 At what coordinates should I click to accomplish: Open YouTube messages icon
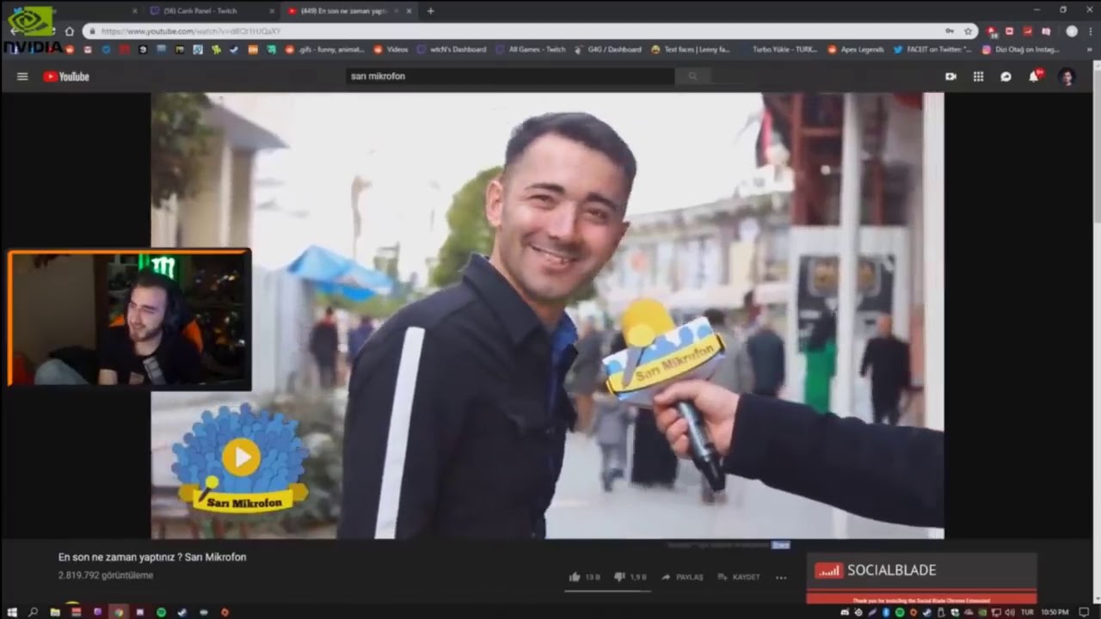(1006, 77)
